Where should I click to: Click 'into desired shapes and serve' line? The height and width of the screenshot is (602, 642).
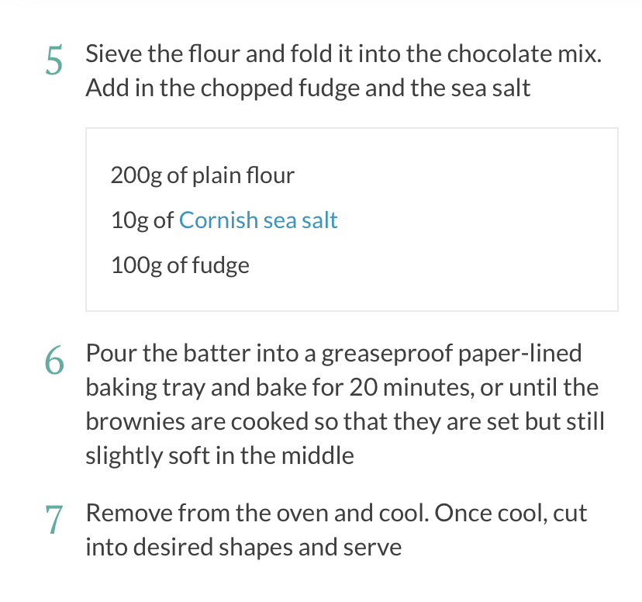pyautogui.click(x=243, y=548)
